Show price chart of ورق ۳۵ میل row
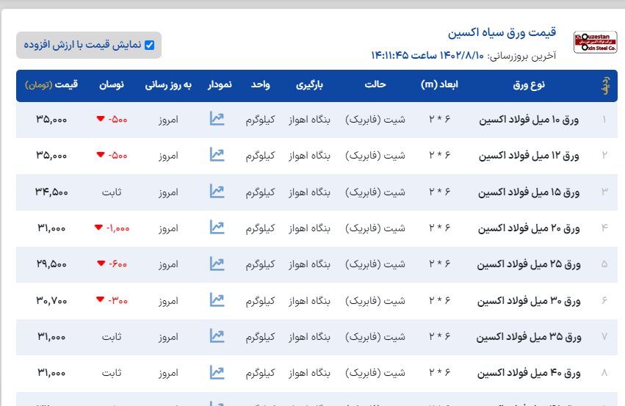 pyautogui.click(x=217, y=336)
